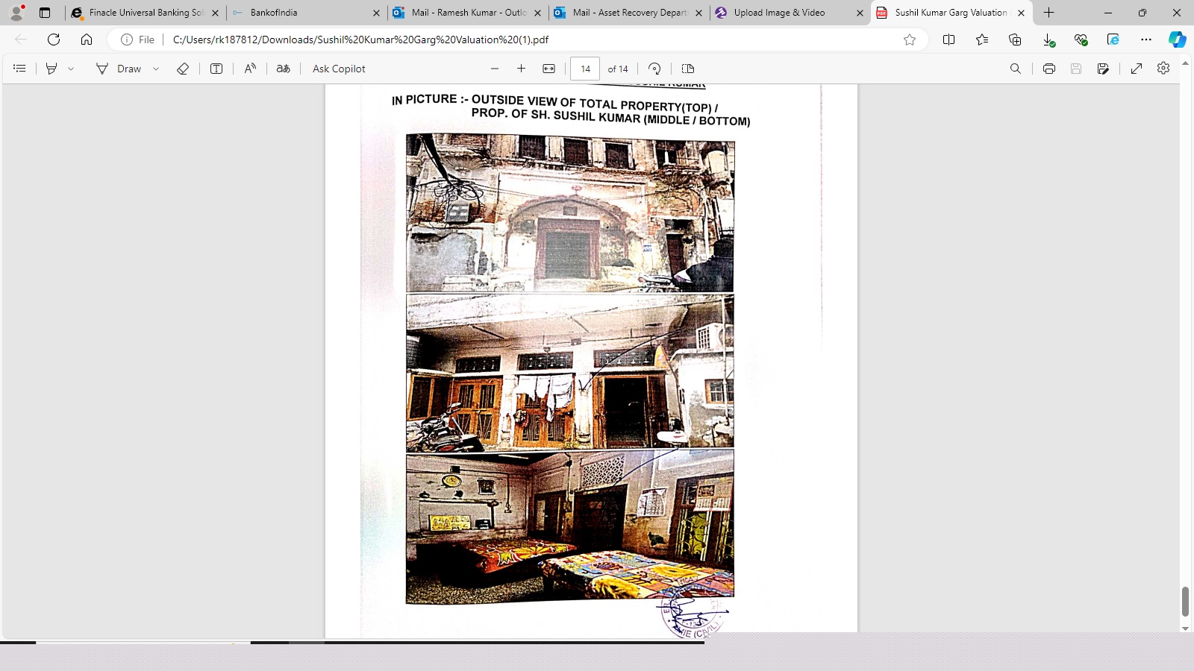Go to the browser home page
This screenshot has height=671, width=1194.
click(87, 40)
